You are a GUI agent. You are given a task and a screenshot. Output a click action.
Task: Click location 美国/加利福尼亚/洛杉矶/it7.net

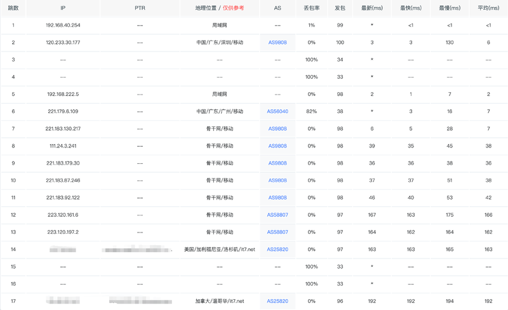[x=220, y=250]
